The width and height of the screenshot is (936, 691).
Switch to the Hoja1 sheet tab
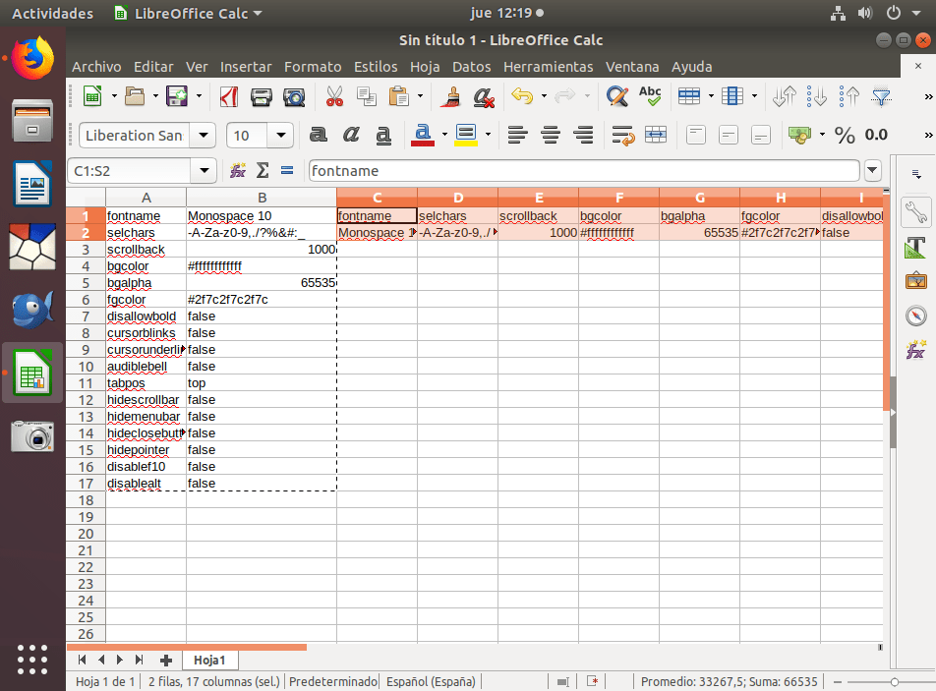[x=209, y=660]
